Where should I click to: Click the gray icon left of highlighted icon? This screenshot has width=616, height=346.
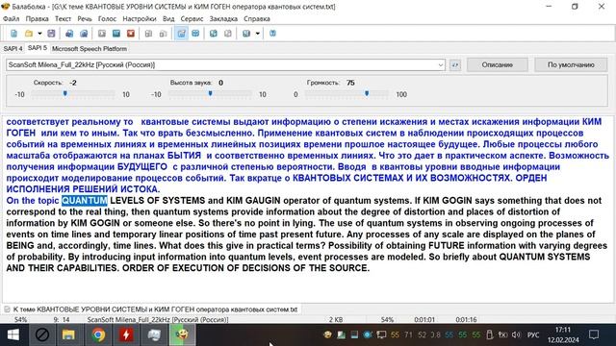163,34
